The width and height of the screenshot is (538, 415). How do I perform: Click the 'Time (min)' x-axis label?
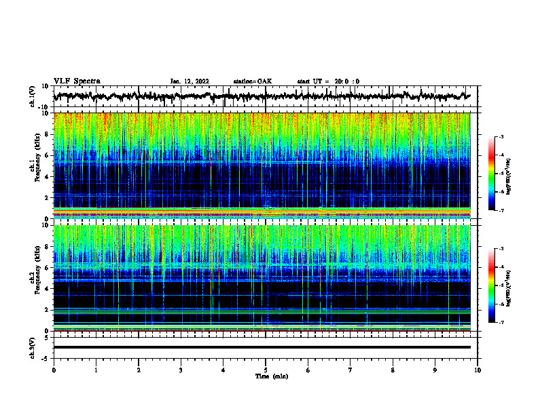(272, 376)
